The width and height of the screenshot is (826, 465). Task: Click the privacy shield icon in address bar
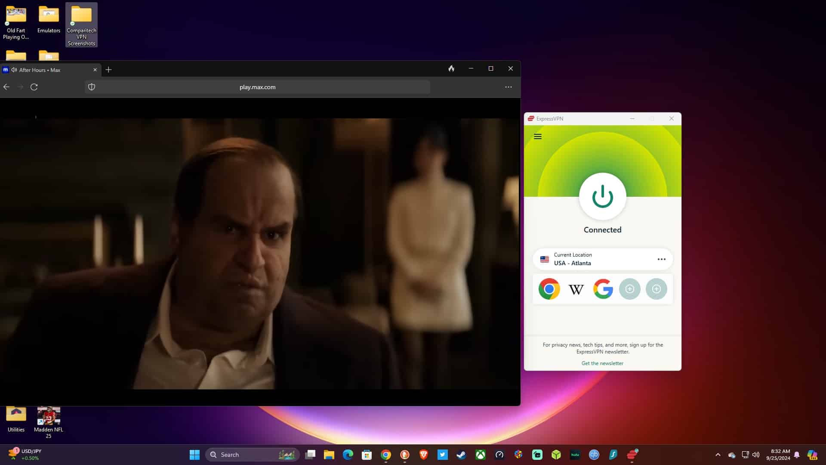click(92, 87)
